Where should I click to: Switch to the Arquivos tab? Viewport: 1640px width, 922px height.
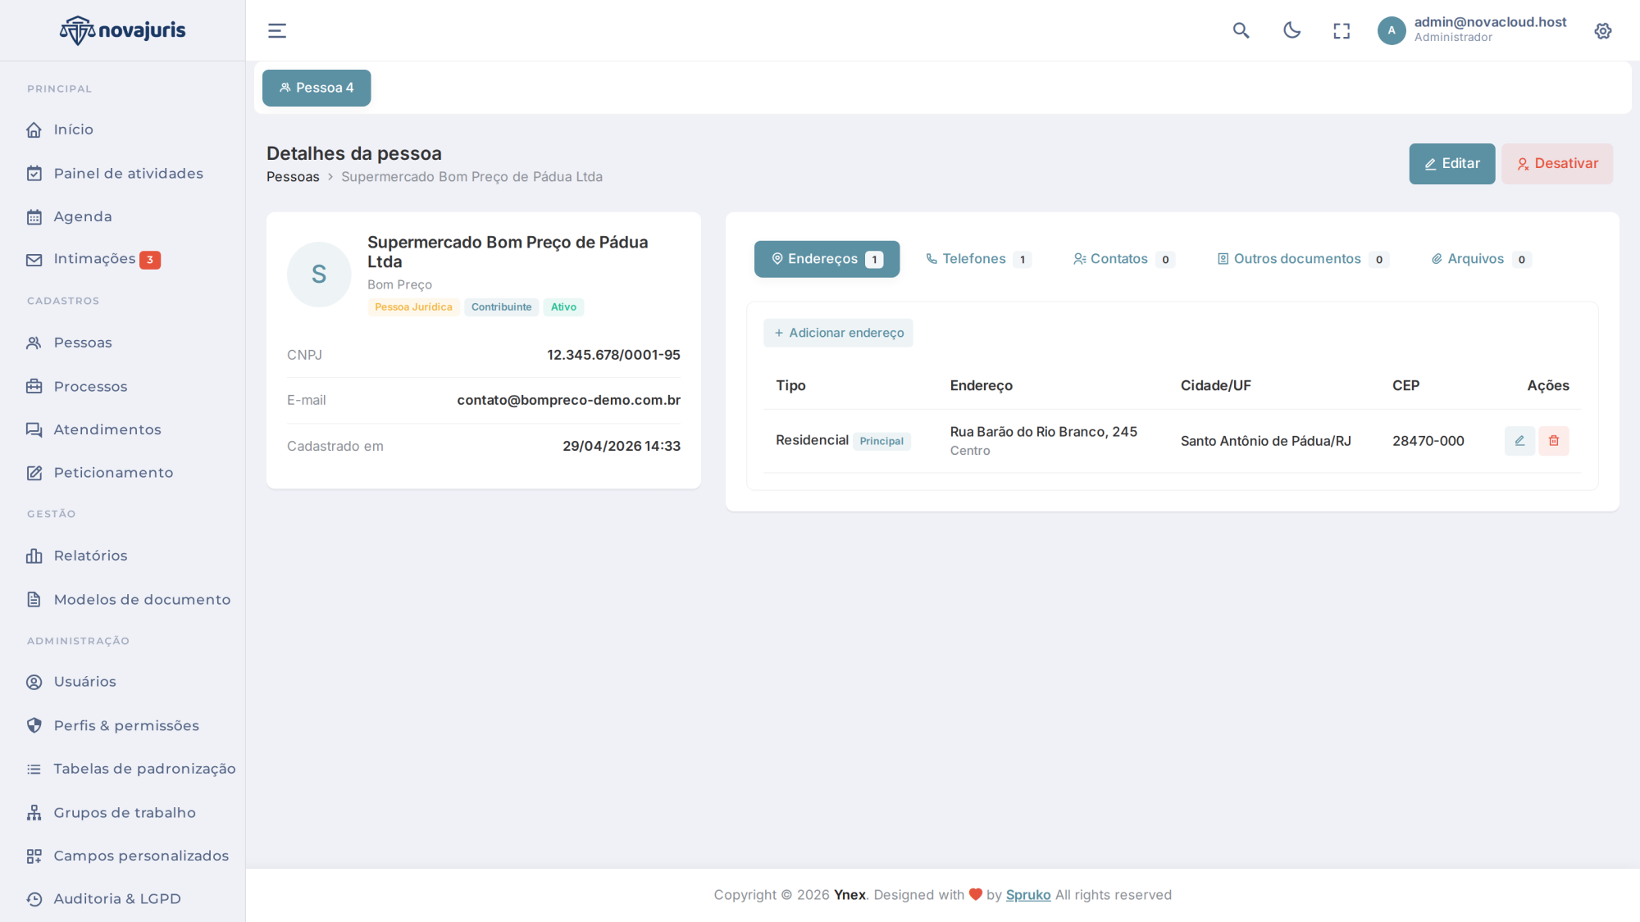tap(1481, 259)
